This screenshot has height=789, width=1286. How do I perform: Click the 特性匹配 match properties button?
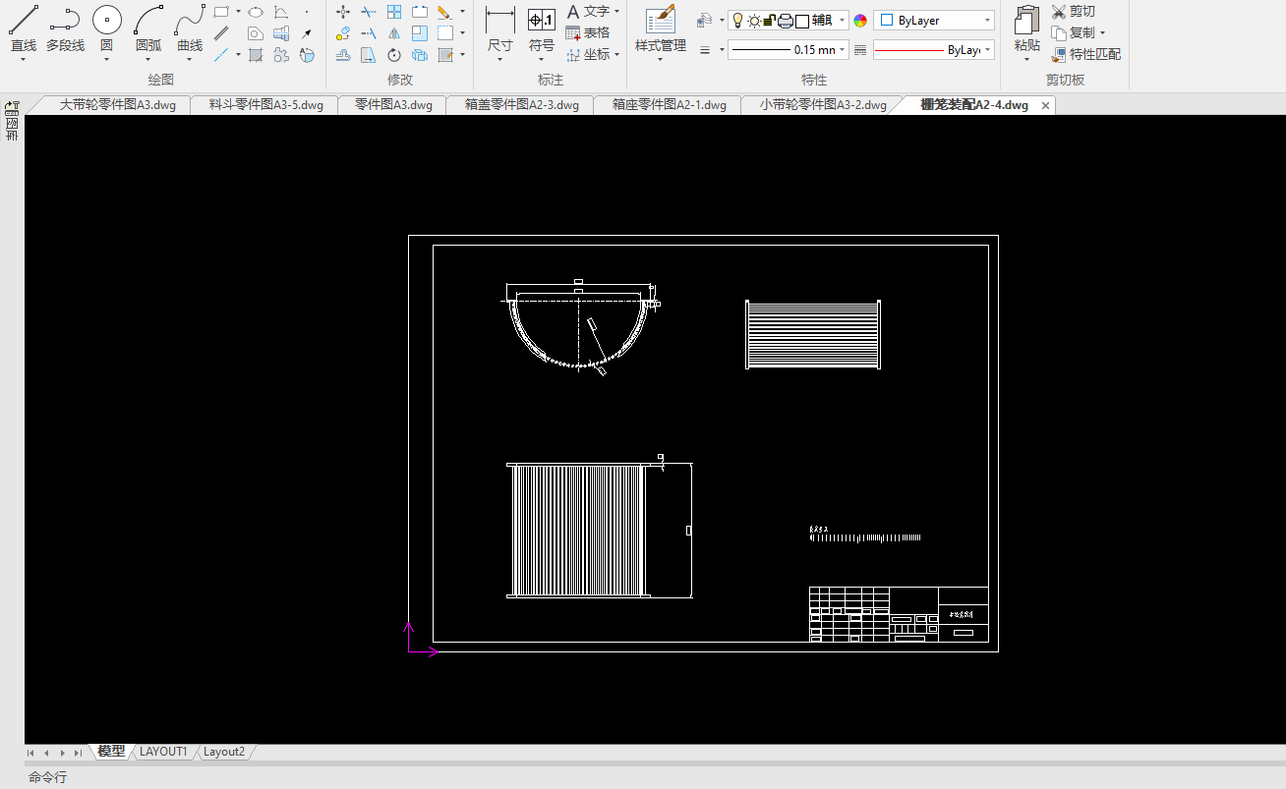1085,54
